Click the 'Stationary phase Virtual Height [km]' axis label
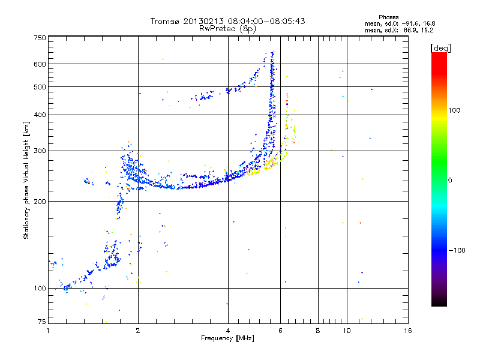The width and height of the screenshot is (480, 360). point(26,180)
